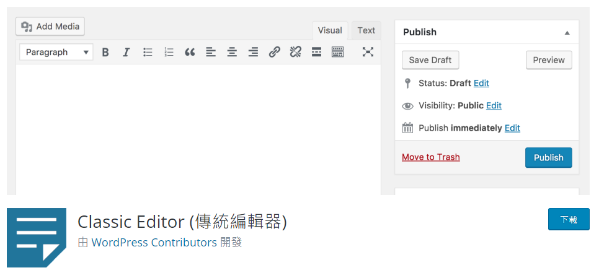Click inside the post content editing area
The image size is (599, 278).
coord(198,129)
